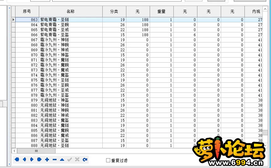
Task: Go to the previous record arrow
Action: pyautogui.click(x=24, y=160)
